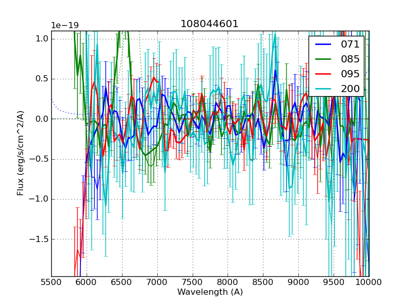Select the 095 legend label
Image resolution: width=410 pixels, height=307 pixels.
click(351, 74)
